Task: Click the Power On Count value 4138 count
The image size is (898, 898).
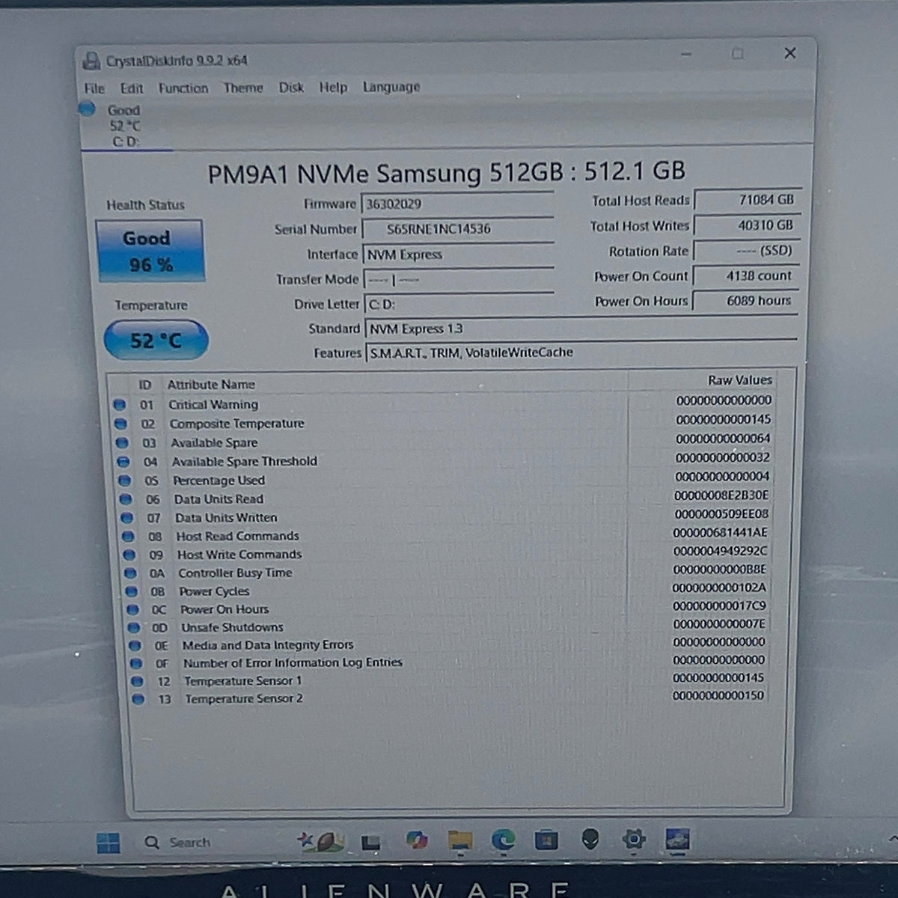Action: pyautogui.click(x=745, y=275)
